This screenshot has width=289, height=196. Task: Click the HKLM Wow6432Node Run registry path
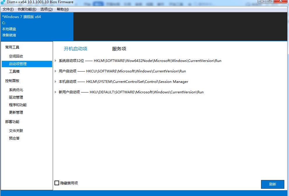(x=158, y=61)
